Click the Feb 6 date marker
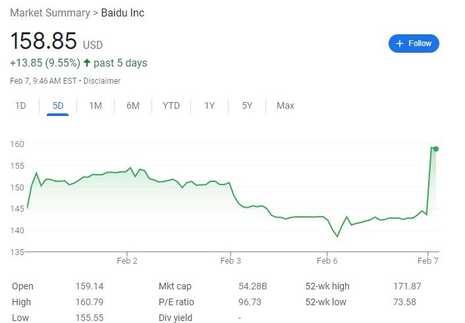 point(327,260)
